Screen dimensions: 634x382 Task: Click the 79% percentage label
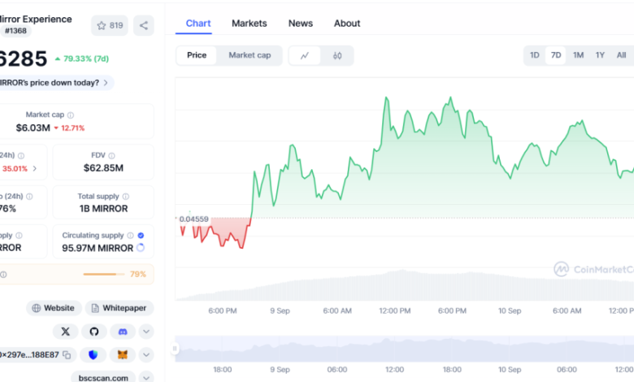138,274
